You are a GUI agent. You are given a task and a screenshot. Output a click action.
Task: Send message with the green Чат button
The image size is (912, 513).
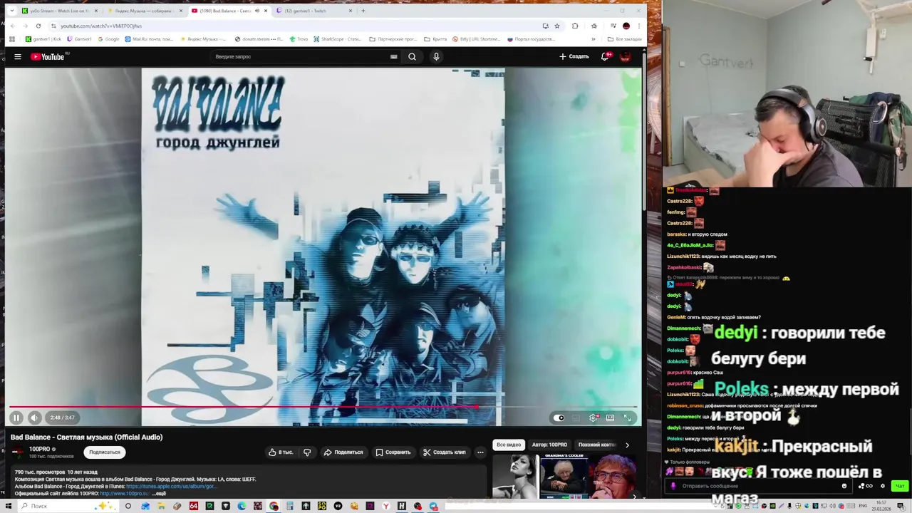[900, 486]
